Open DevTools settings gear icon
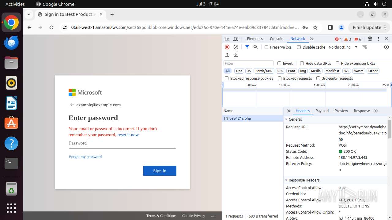Screen dimensions: 392x220 point(370,39)
